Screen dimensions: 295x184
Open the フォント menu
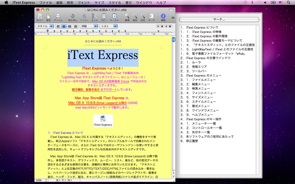tap(84, 3)
